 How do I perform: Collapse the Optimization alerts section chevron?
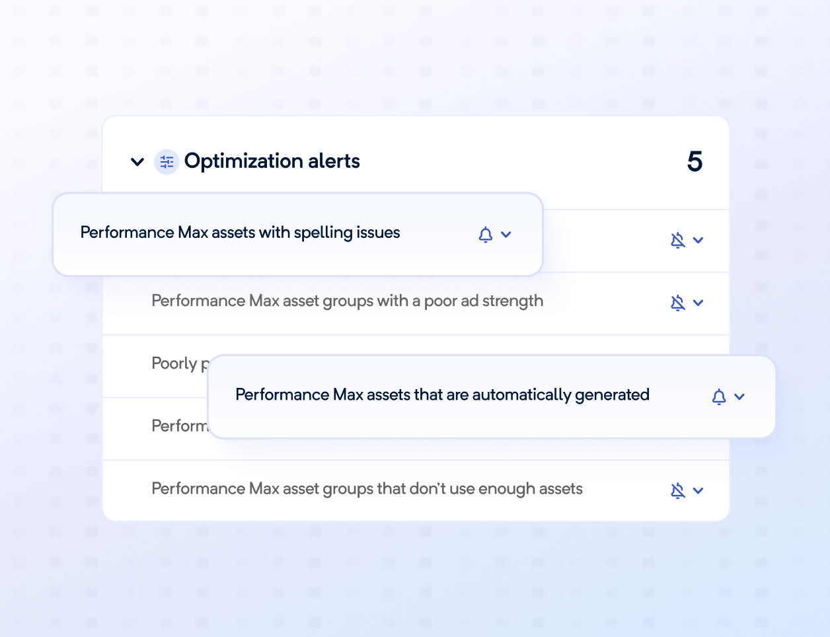click(137, 162)
